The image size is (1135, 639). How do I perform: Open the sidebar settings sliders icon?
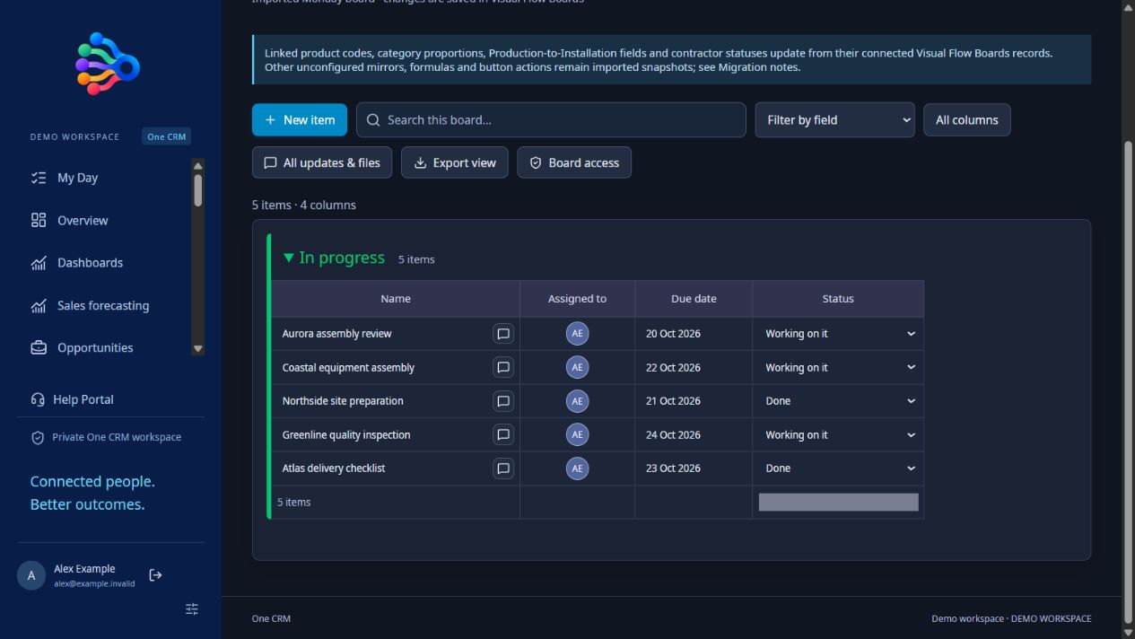(192, 609)
